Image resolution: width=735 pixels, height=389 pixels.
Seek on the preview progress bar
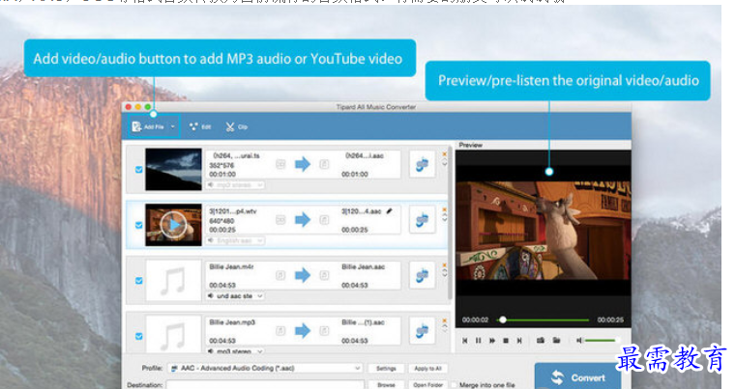tap(544, 320)
